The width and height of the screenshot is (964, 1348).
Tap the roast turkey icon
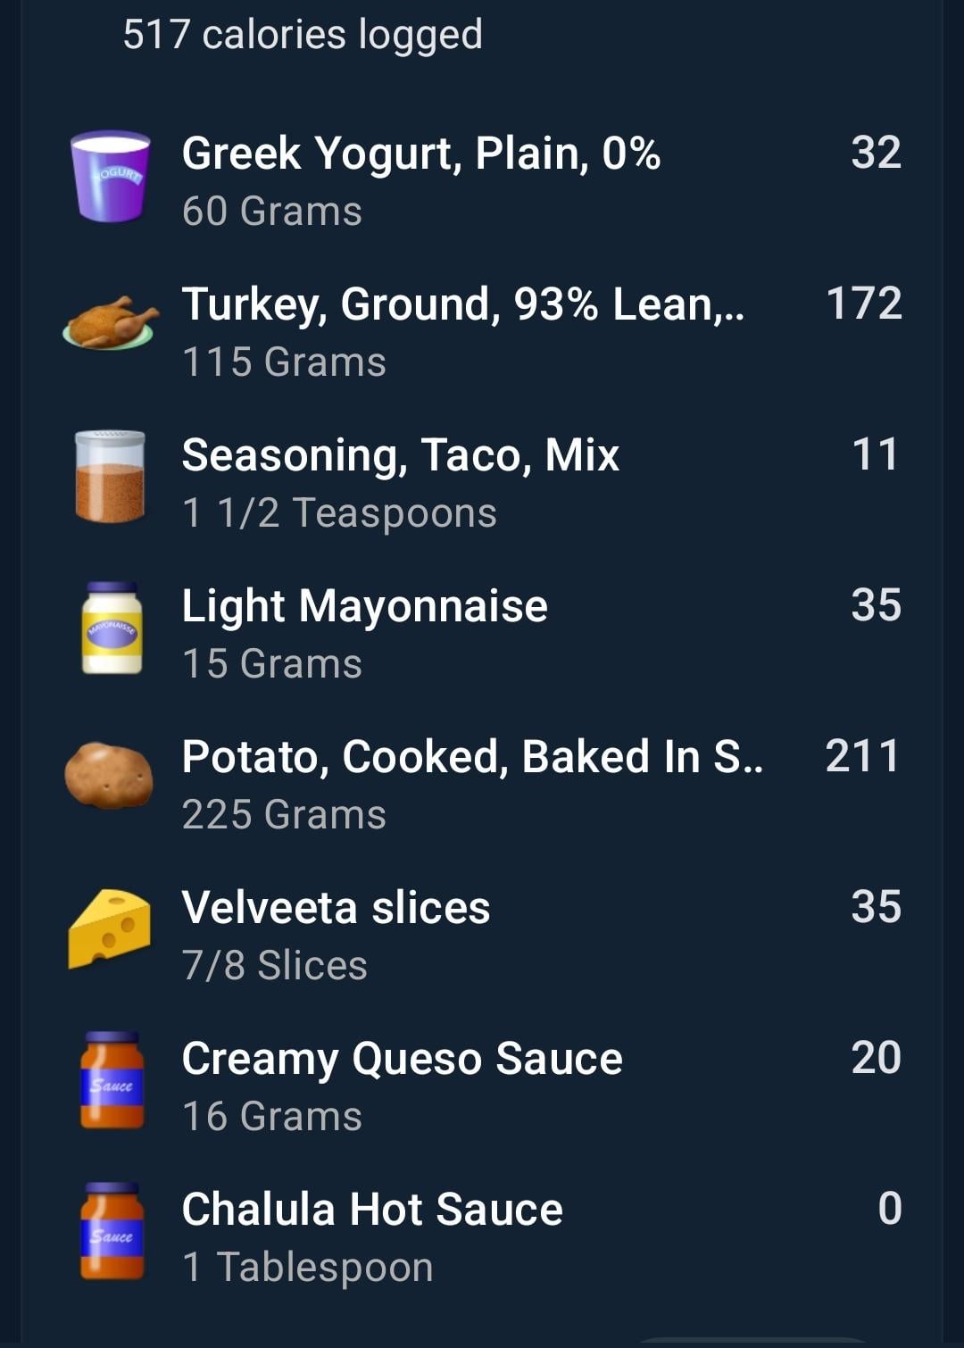(x=110, y=323)
